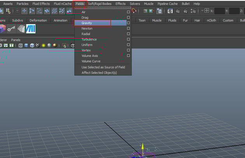245x158 pixels.
Task: Open the Solvers menu
Action: click(x=135, y=3)
